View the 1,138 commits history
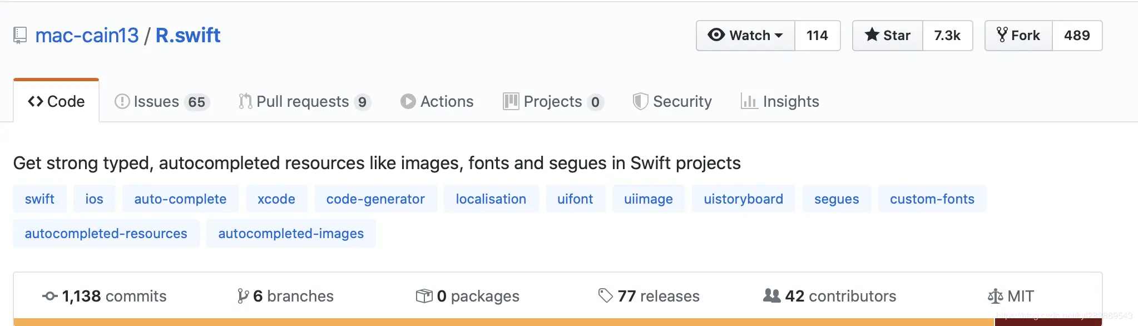This screenshot has width=1138, height=326. tap(105, 296)
